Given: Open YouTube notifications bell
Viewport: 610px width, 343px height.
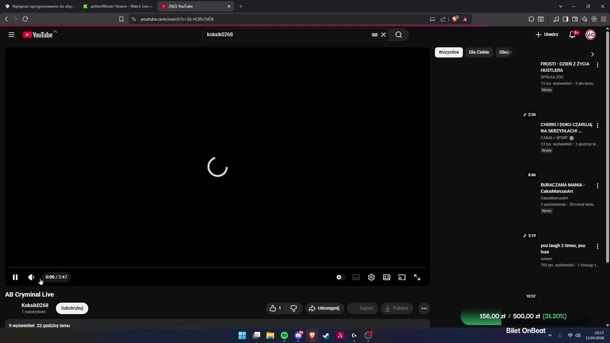Looking at the screenshot, I should (x=572, y=34).
